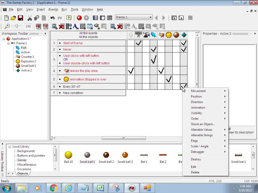258x193 pixels.
Task: Toggle row 4 special conditions checkmark
Action: coord(131,71)
